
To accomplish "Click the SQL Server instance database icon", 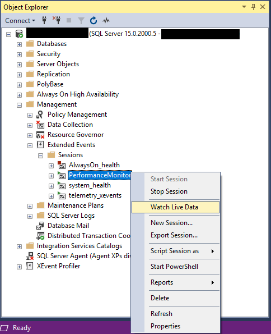I will click(x=19, y=34).
